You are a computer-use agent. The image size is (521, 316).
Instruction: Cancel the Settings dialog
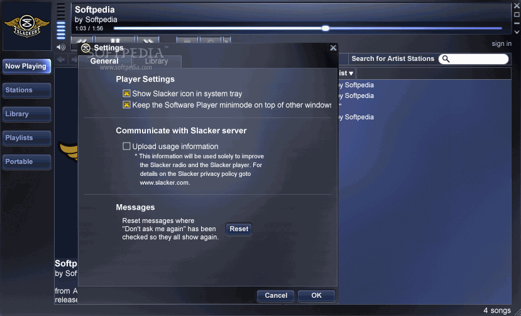tap(276, 295)
